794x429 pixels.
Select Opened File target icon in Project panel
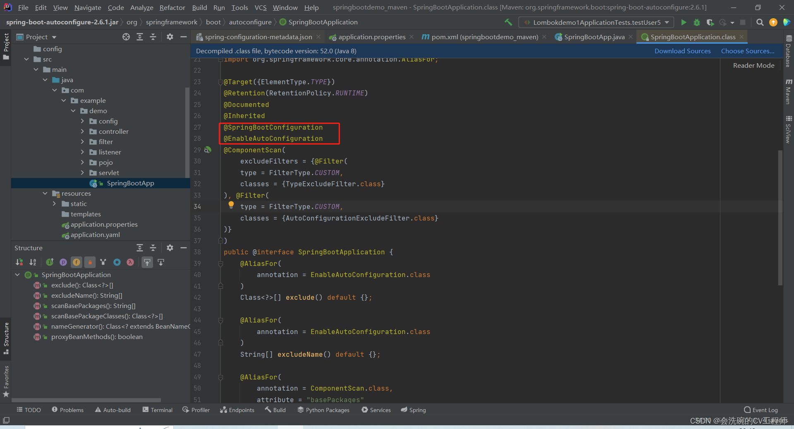click(126, 37)
